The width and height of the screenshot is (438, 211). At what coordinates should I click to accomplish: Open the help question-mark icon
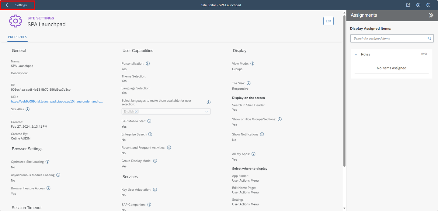pyautogui.click(x=428, y=5)
